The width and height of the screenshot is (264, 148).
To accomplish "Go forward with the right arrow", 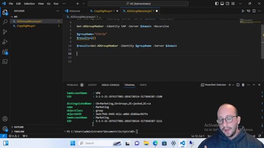I will [83, 4].
